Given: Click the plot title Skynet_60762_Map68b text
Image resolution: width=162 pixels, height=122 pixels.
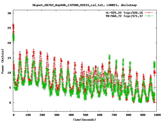Looking at the screenshot, I should (85, 5).
